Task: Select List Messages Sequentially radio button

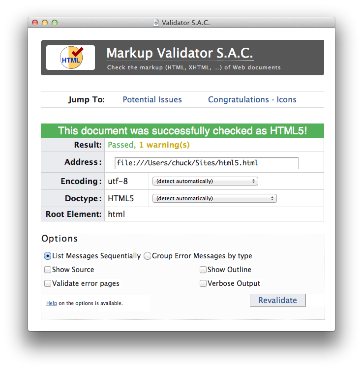Action: tap(47, 256)
